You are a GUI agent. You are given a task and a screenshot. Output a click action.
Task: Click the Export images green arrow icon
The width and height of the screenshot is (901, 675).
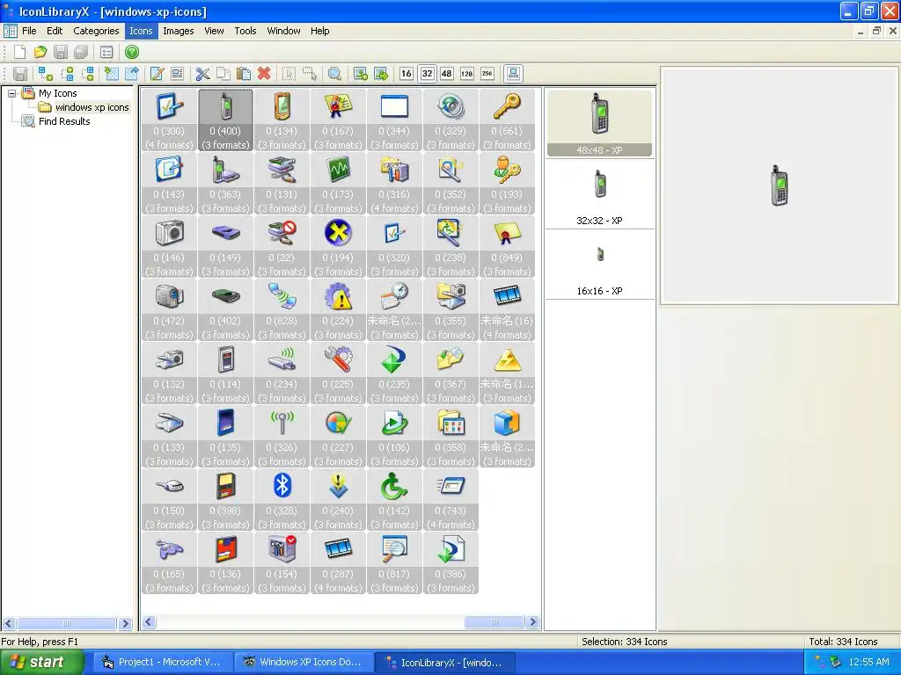(x=380, y=74)
